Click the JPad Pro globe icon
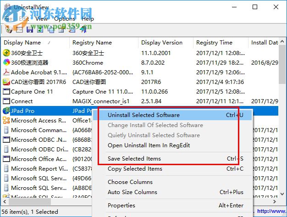The height and width of the screenshot is (217, 287). 6,111
